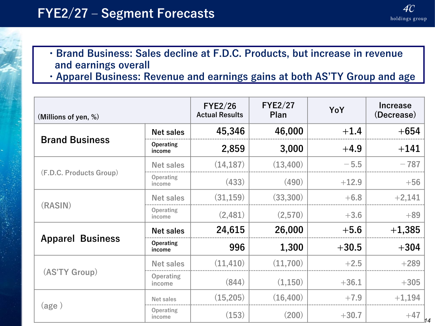Viewport: 435px width, 326px height.
Task: Click the page number '14'
Action: point(427,321)
